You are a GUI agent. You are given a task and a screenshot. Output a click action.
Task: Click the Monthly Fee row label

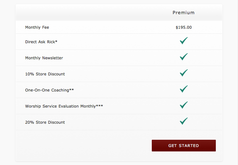tap(37, 28)
